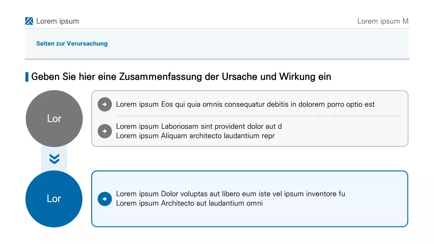434x244 pixels.
Task: Select the arrow icon beside consequatur debitis line
Action: point(105,104)
